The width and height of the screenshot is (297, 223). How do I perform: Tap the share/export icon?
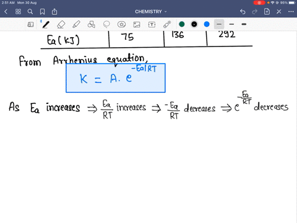(54, 12)
